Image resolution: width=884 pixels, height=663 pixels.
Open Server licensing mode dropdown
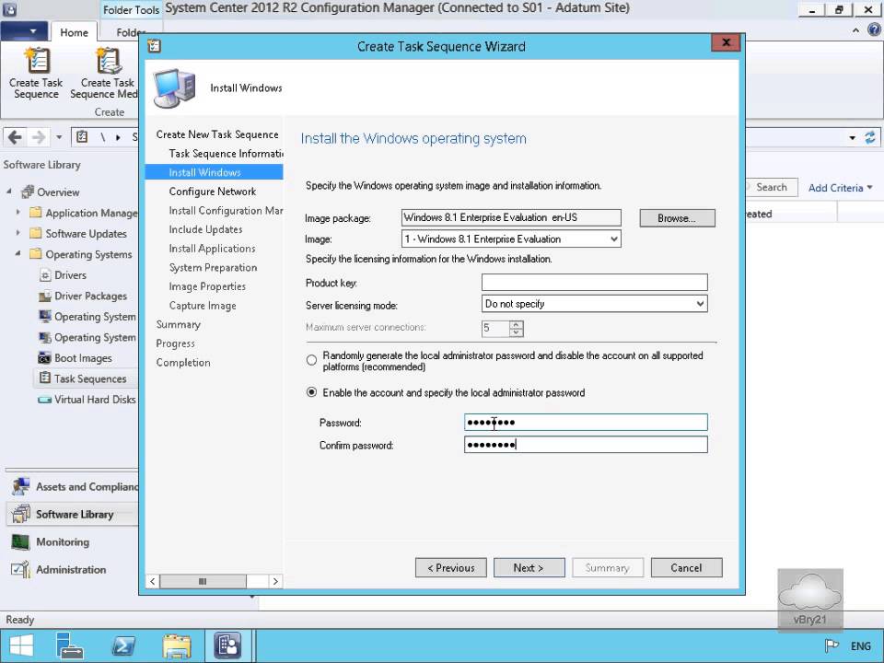[x=700, y=304]
